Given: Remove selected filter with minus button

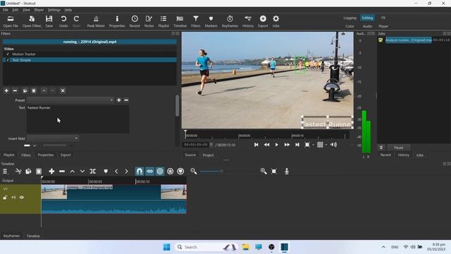Looking at the screenshot, I should coord(15,91).
